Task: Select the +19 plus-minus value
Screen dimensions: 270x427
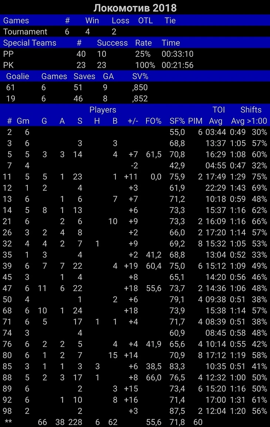Action: pyautogui.click(x=131, y=266)
